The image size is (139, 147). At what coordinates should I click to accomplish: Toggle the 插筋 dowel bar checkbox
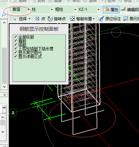[15, 45]
